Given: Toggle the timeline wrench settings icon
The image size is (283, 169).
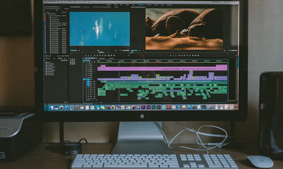Looking at the screenshot, I should pos(95,62).
